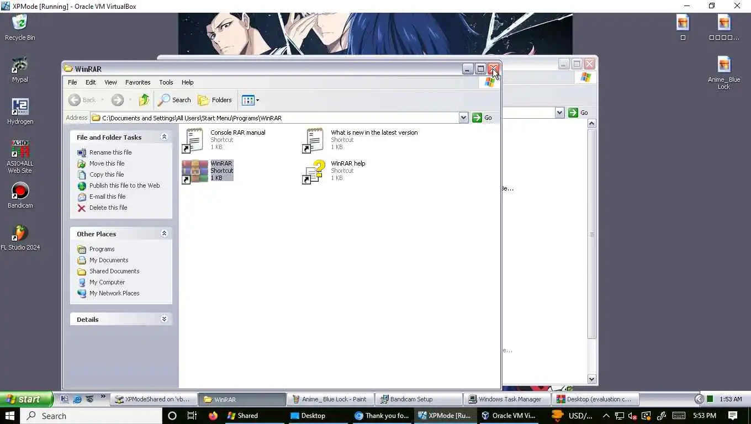
Task: Switch to Desktop (evaluation) taskbar button
Action: click(595, 399)
